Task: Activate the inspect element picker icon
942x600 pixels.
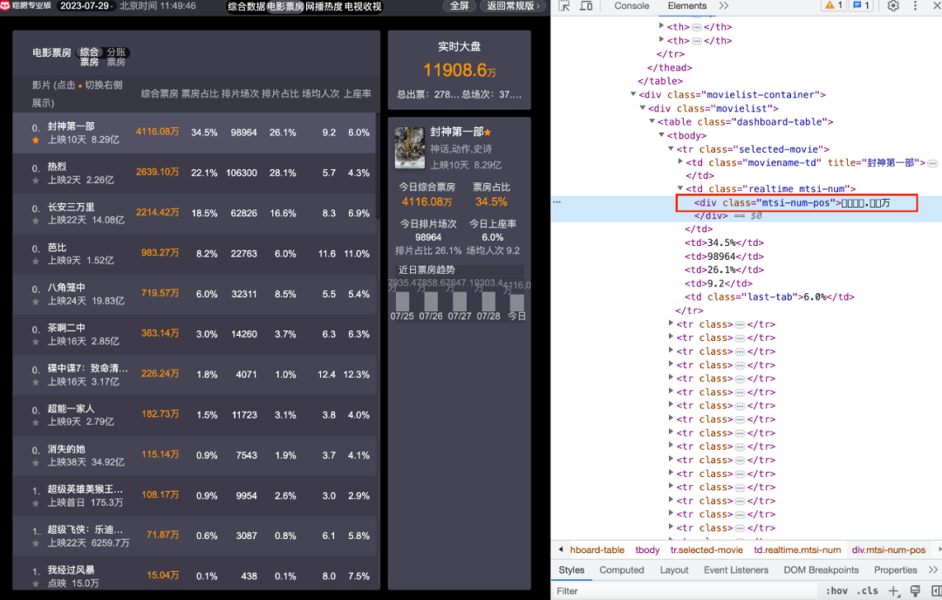Action: [x=564, y=6]
